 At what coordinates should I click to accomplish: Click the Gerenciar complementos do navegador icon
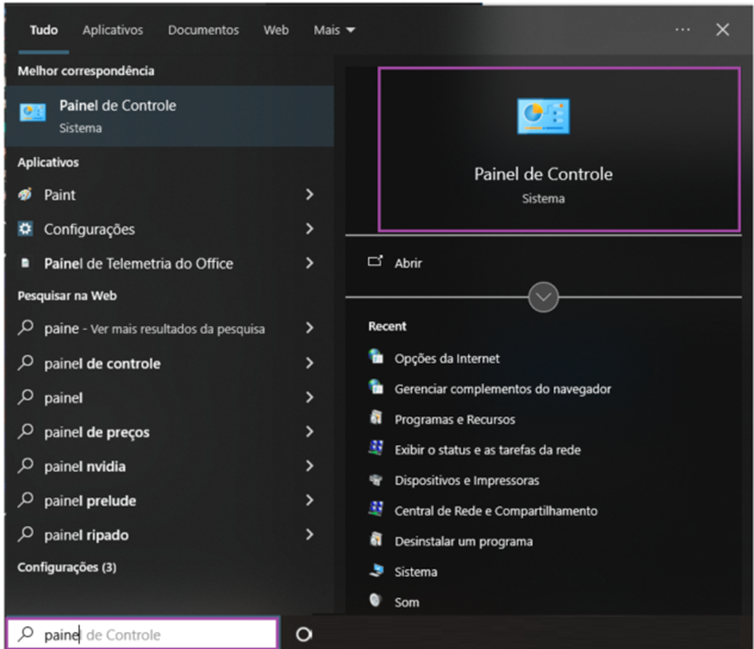pos(375,387)
